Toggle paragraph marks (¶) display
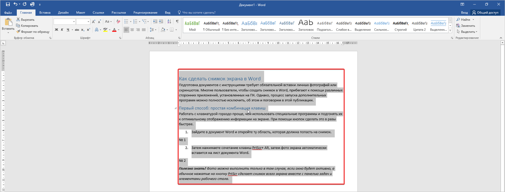 [x=177, y=21]
